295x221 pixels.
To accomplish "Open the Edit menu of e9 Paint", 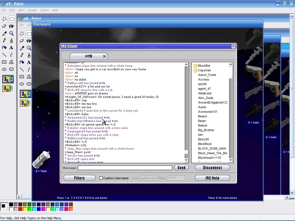I will [x=12, y=10].
